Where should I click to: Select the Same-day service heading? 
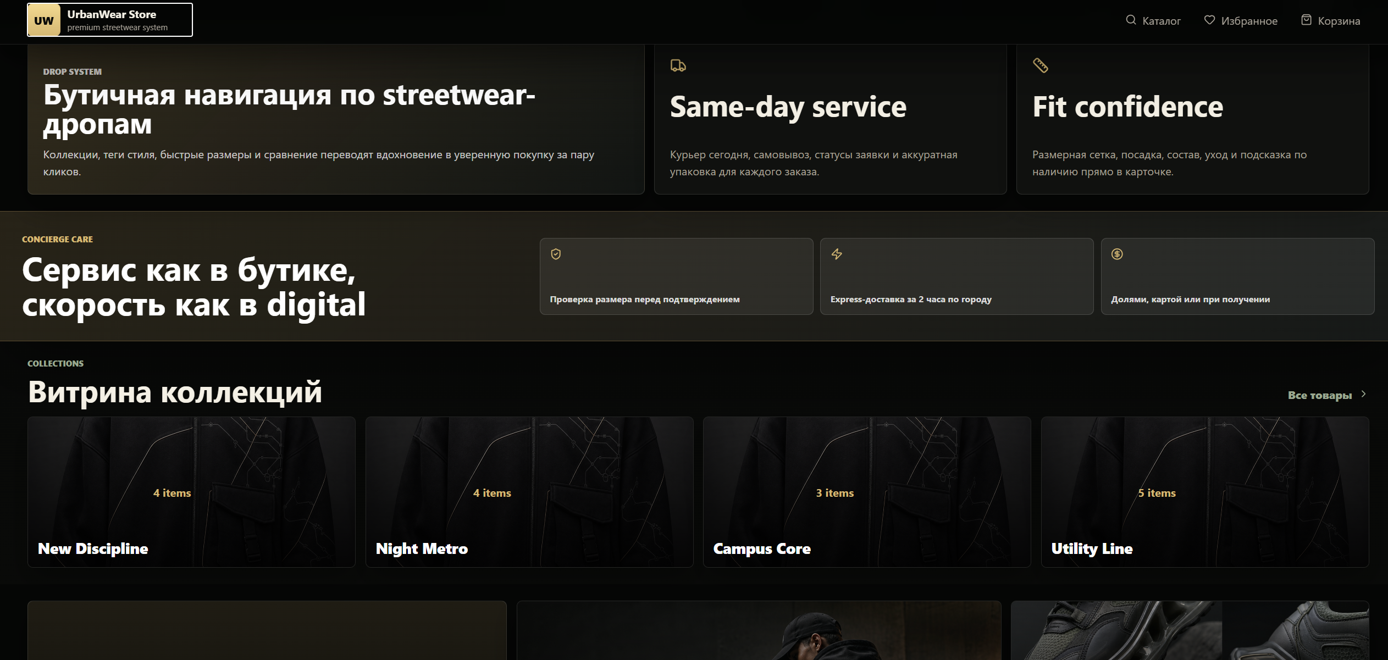[788, 107]
